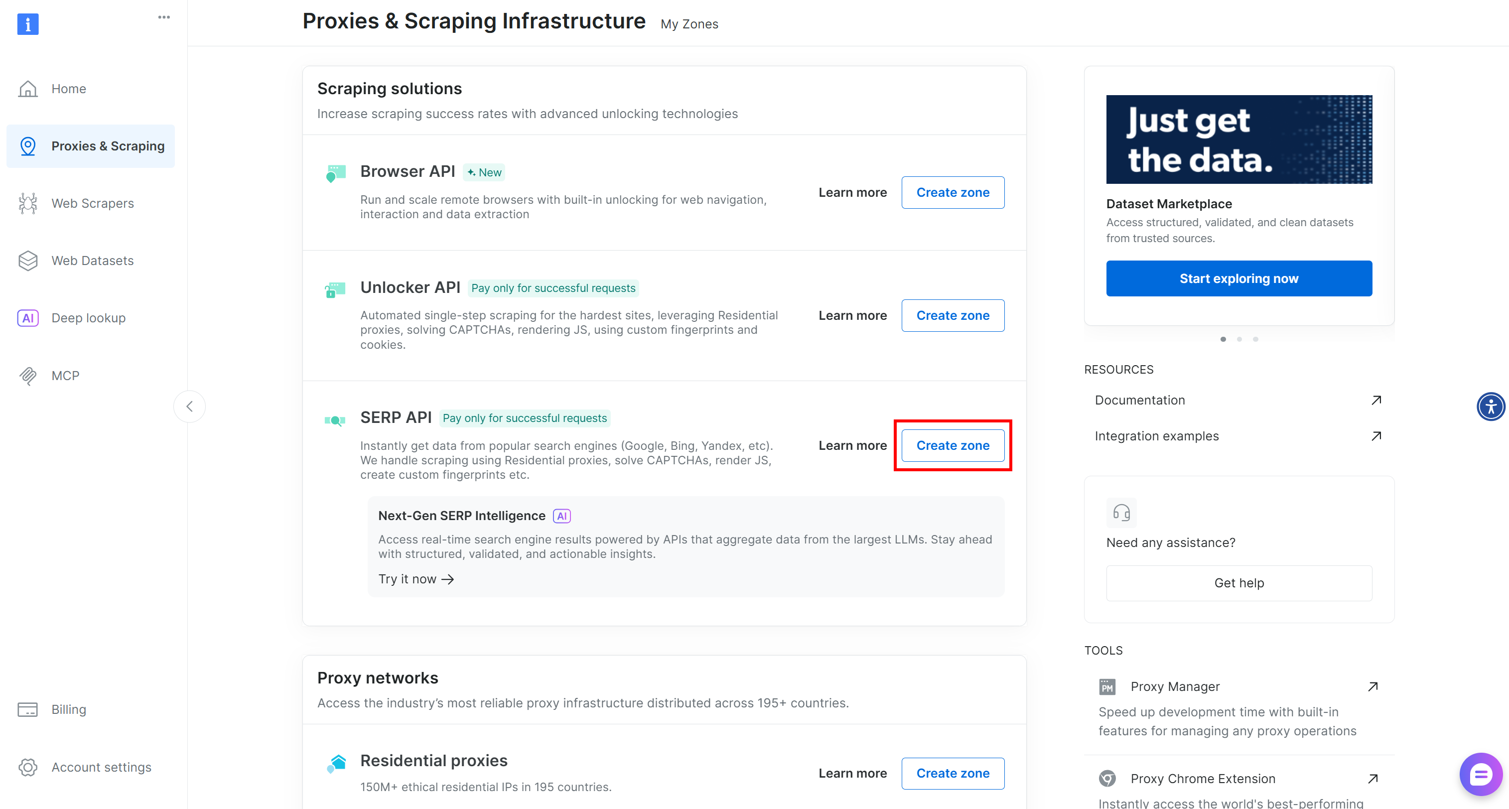Click the Proxy Manager PM icon under Tools

tap(1108, 686)
